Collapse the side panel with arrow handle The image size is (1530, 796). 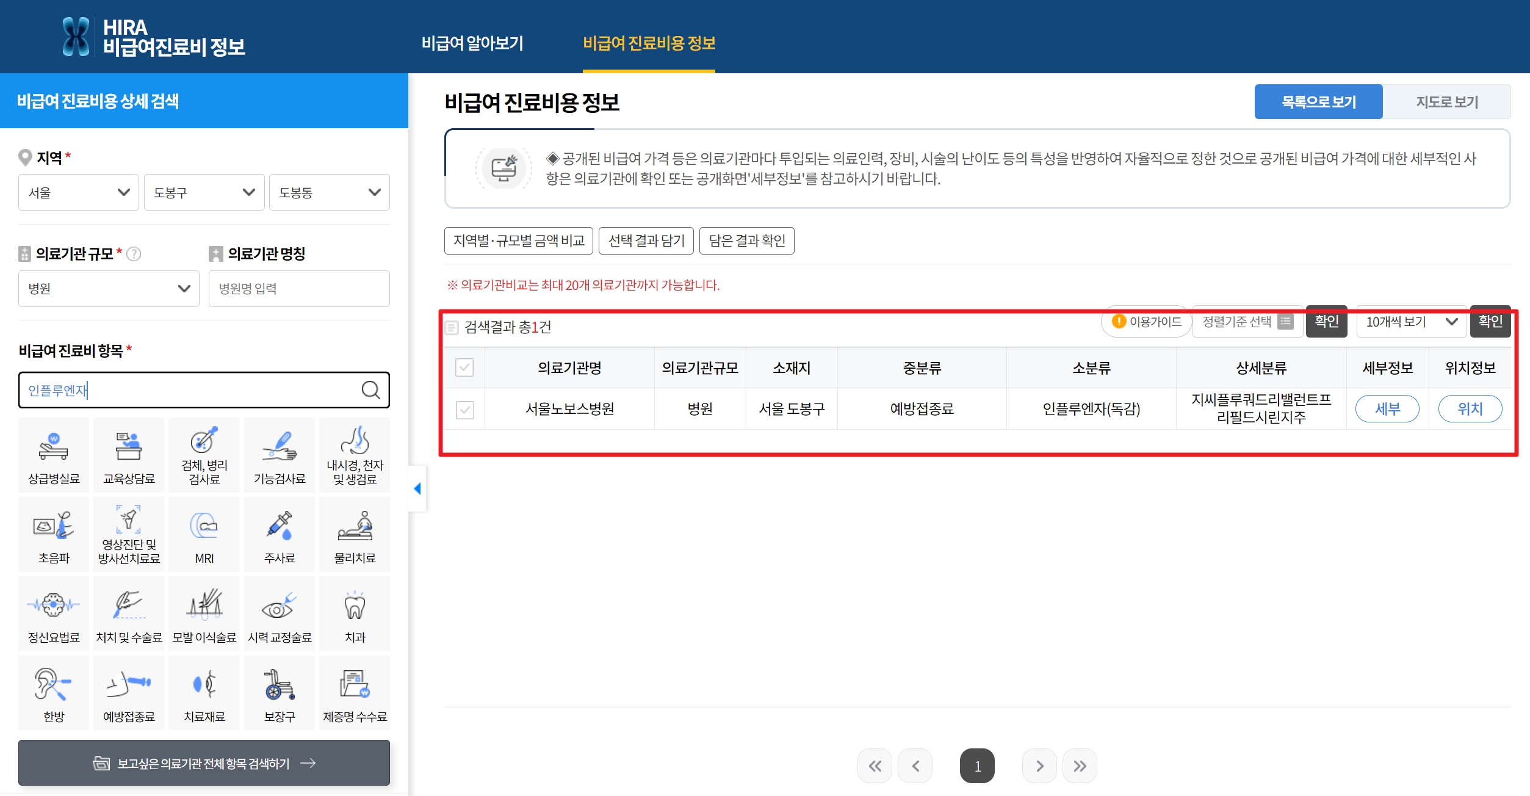pyautogui.click(x=417, y=488)
